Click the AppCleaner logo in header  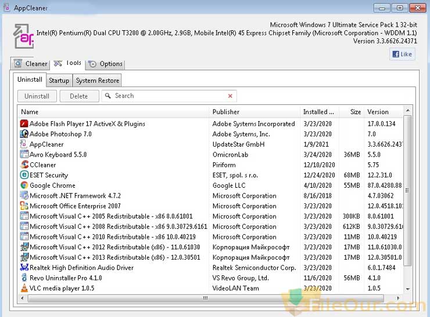click(x=24, y=37)
